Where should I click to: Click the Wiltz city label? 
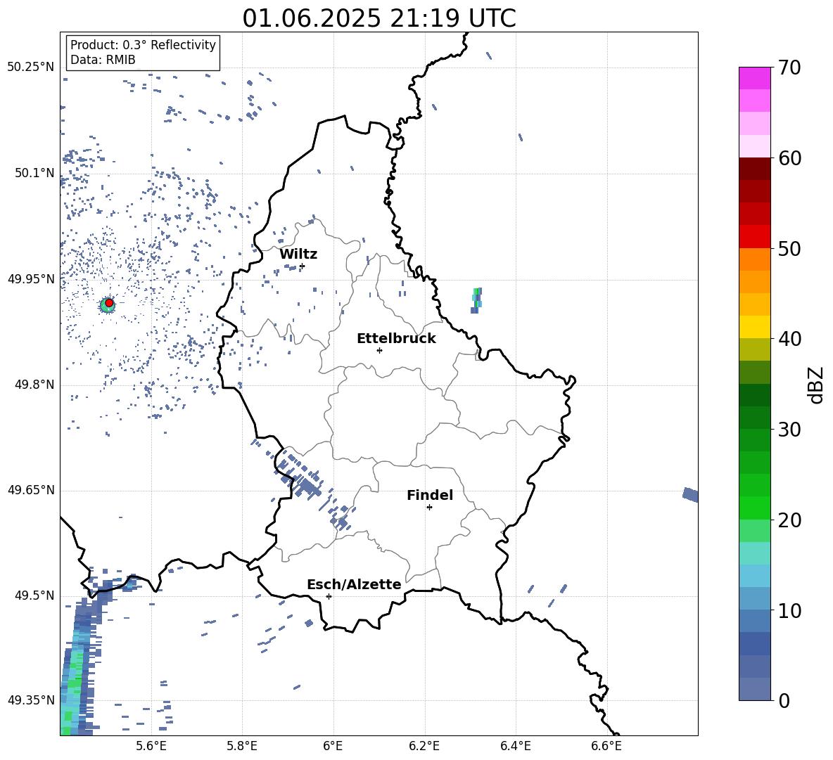pos(298,255)
